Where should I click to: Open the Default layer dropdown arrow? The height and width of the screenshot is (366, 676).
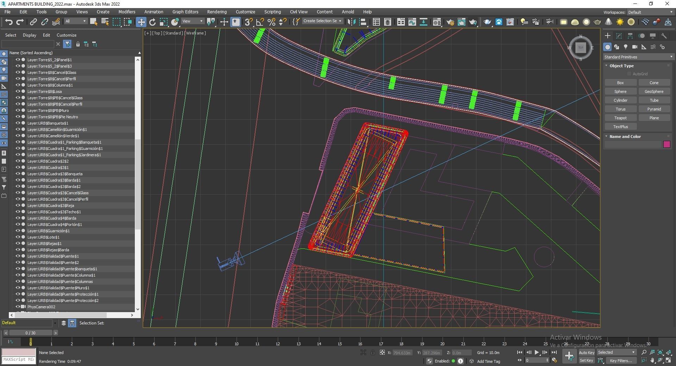click(55, 323)
